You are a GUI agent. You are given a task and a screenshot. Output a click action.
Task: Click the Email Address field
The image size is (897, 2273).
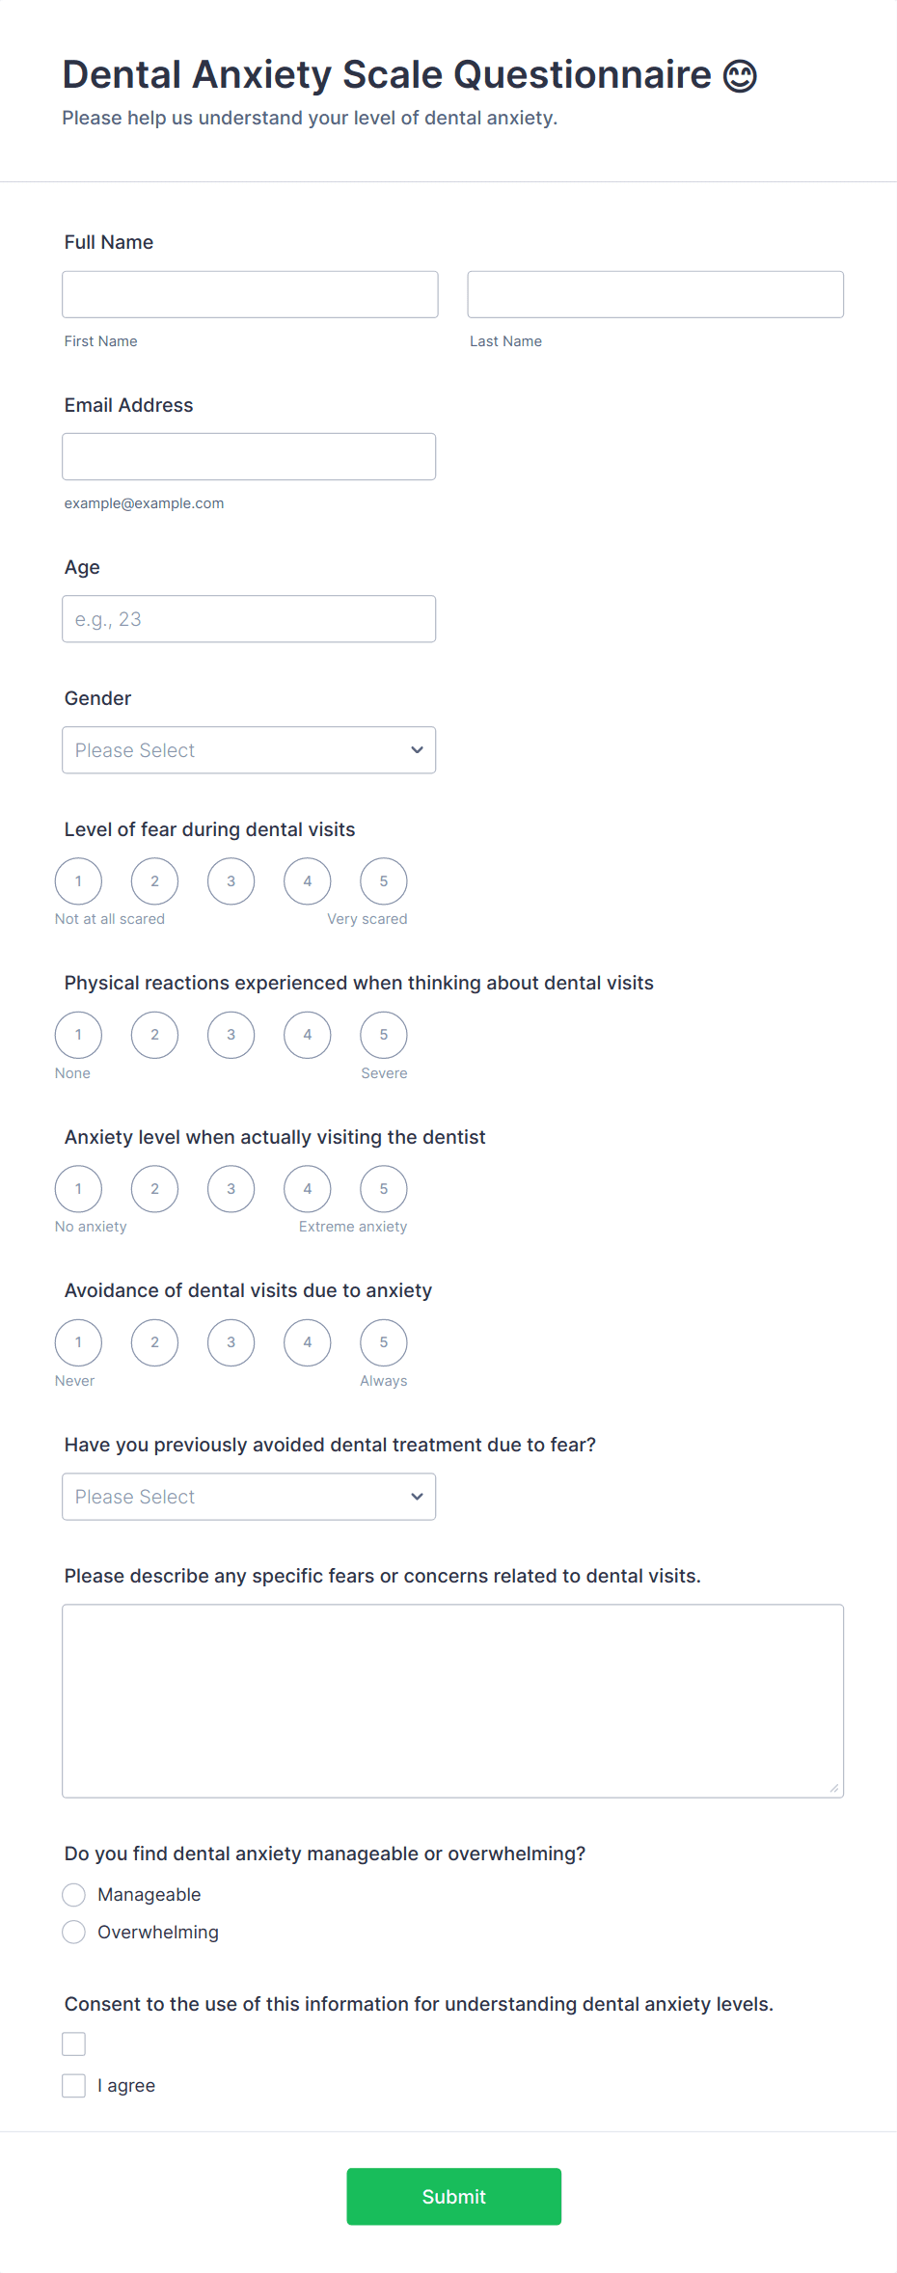[x=248, y=457]
